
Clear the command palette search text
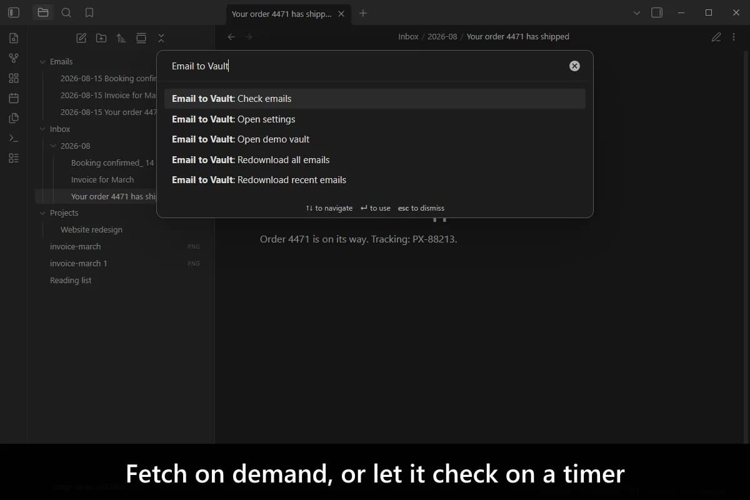pyautogui.click(x=574, y=66)
